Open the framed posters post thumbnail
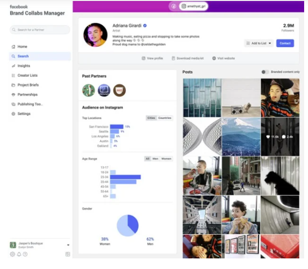Viewport: 308px width, 269px height. coord(241,246)
